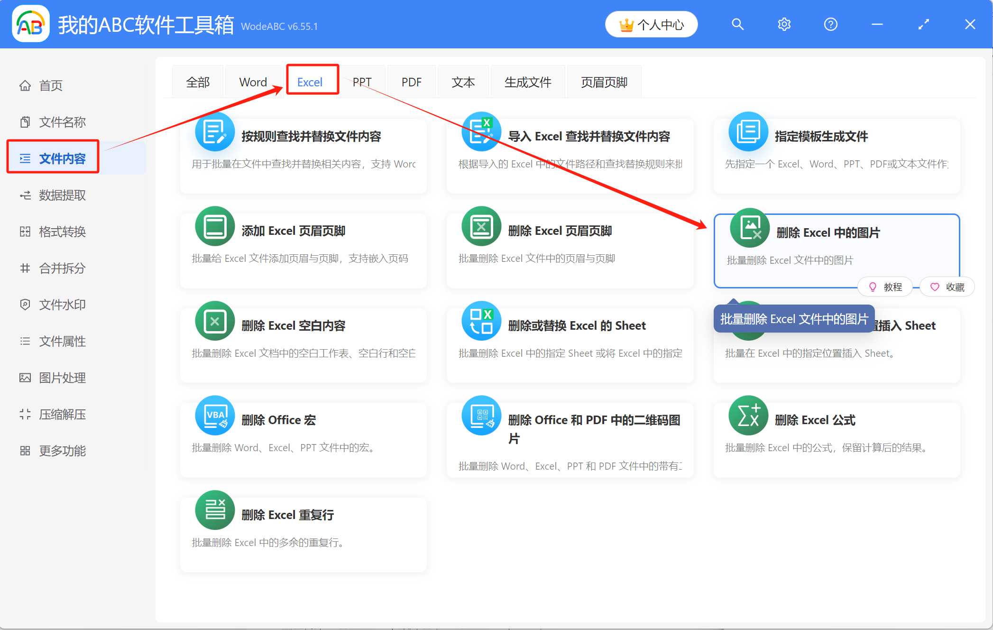Screen dimensions: 993x630
Task: Click the Delete Excel duplicate rows icon
Action: [x=215, y=510]
